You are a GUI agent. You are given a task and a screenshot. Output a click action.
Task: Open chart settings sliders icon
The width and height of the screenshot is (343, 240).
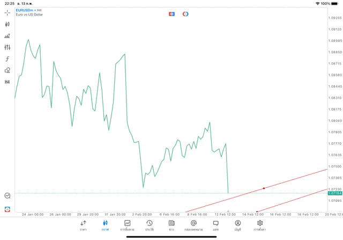pyautogui.click(x=8, y=47)
